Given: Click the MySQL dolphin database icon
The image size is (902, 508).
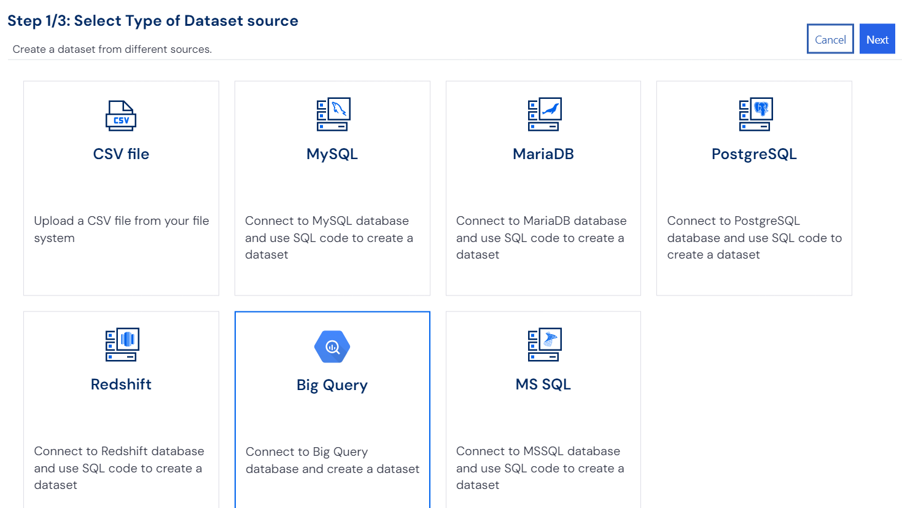Looking at the screenshot, I should coord(332,114).
